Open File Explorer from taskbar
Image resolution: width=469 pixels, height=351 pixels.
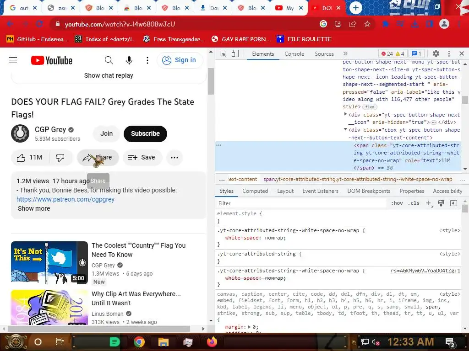click(x=164, y=342)
